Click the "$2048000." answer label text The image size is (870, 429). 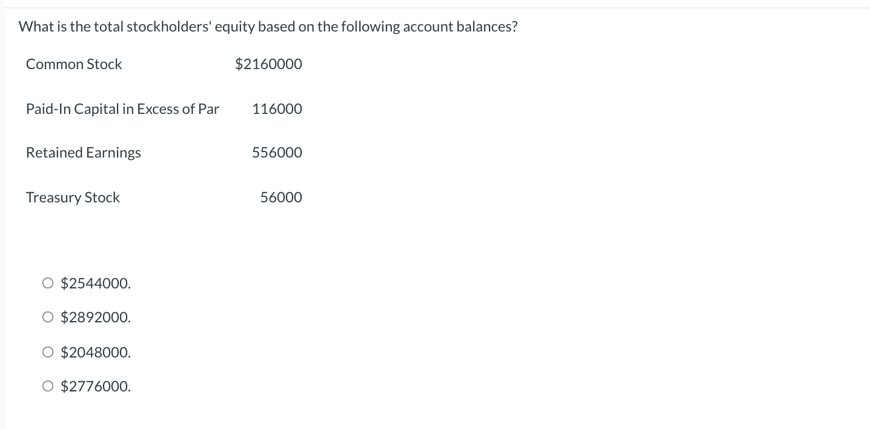point(96,353)
